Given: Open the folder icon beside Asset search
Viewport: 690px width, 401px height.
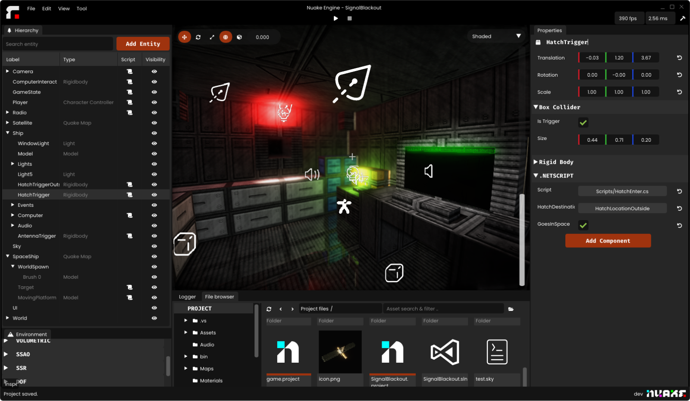Looking at the screenshot, I should (x=511, y=309).
